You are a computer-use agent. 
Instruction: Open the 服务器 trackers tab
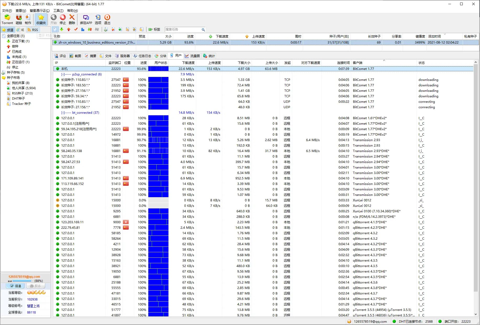(x=122, y=56)
